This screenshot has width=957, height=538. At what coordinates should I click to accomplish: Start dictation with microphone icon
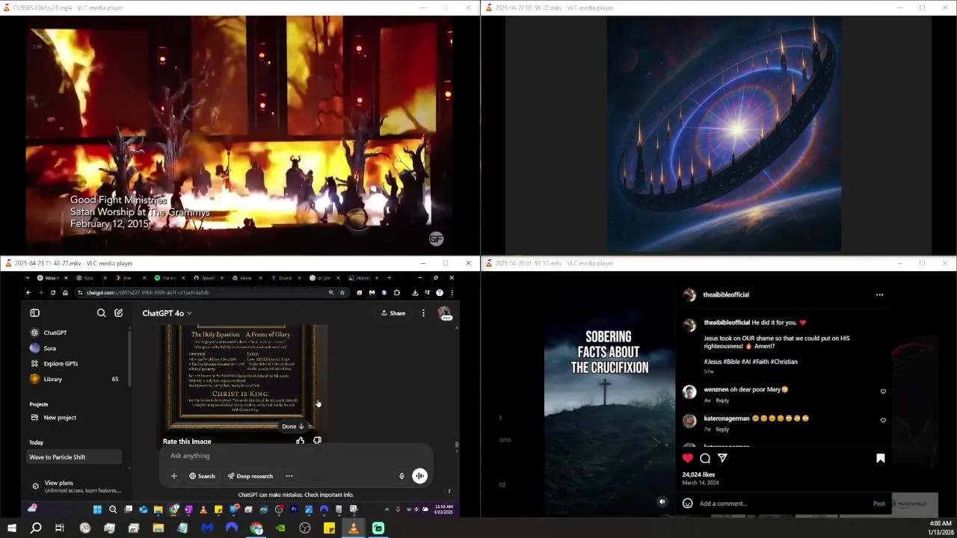pos(401,476)
